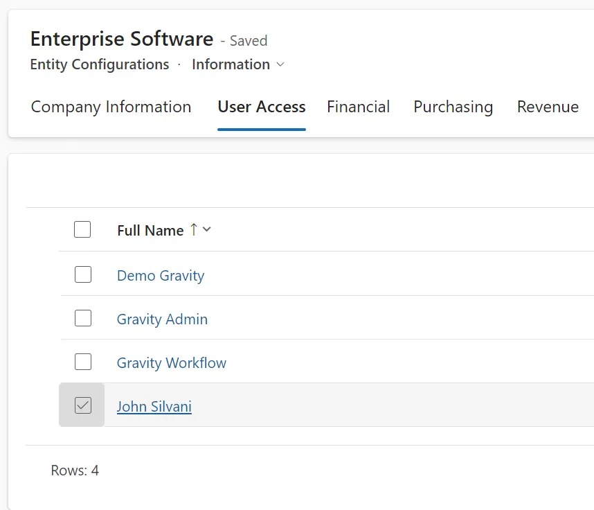Open the John Silvani user link
The width and height of the screenshot is (594, 510).
(154, 407)
